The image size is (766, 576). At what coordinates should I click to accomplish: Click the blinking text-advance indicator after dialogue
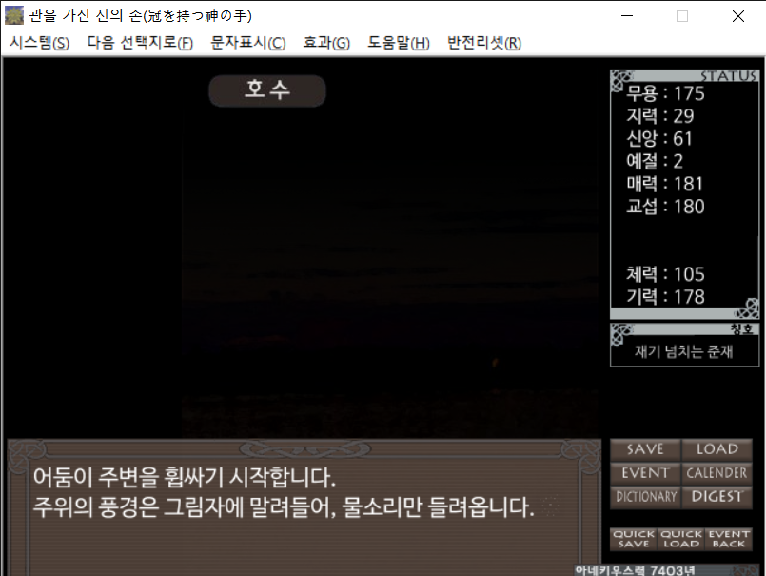(x=551, y=506)
